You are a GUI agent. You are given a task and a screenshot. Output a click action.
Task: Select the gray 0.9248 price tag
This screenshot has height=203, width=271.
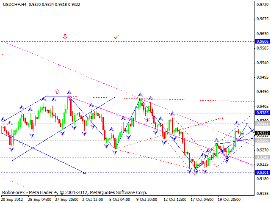point(261,157)
